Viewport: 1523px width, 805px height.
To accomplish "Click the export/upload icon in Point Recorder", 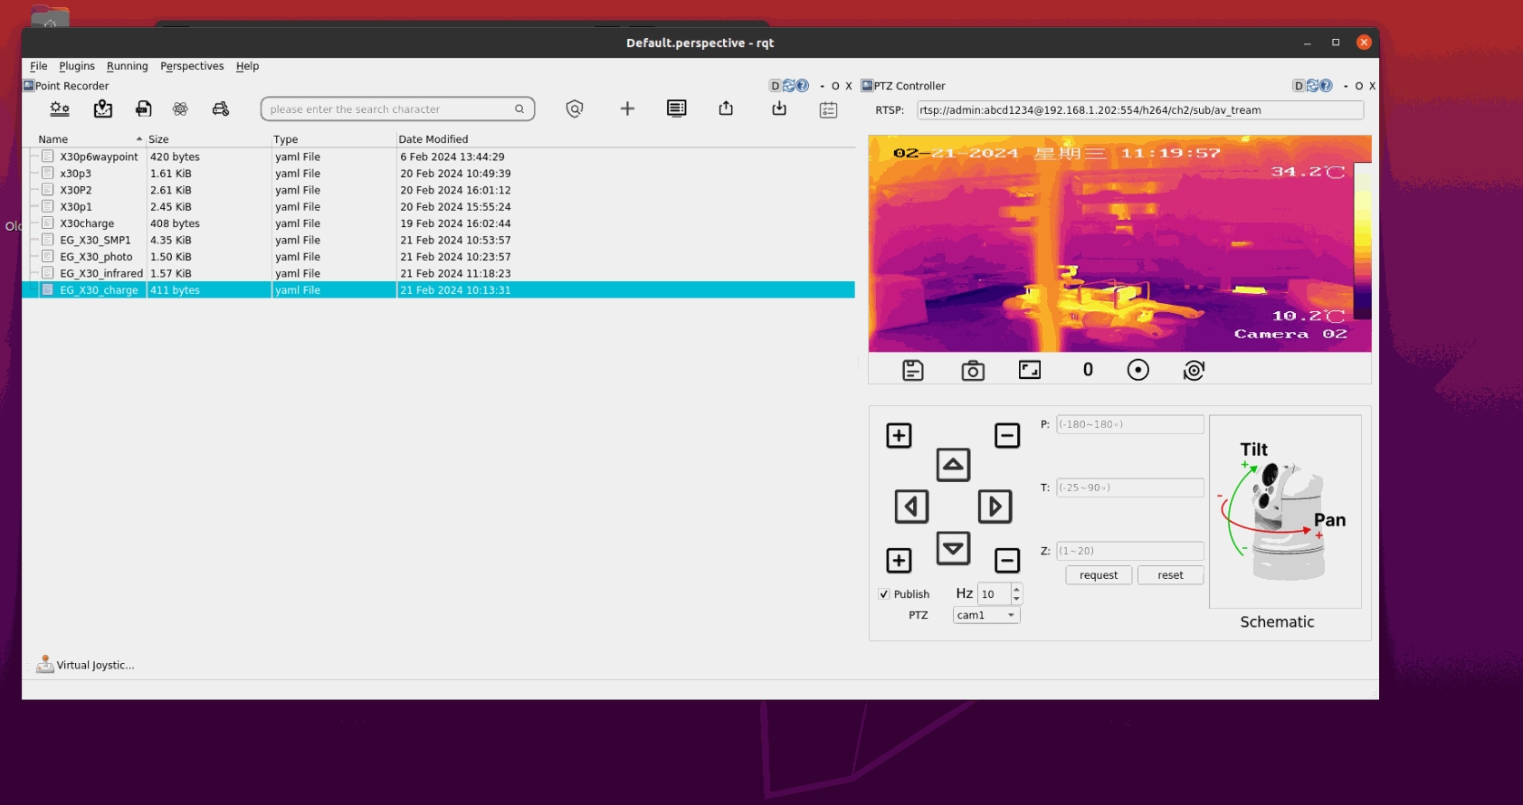I will [726, 109].
